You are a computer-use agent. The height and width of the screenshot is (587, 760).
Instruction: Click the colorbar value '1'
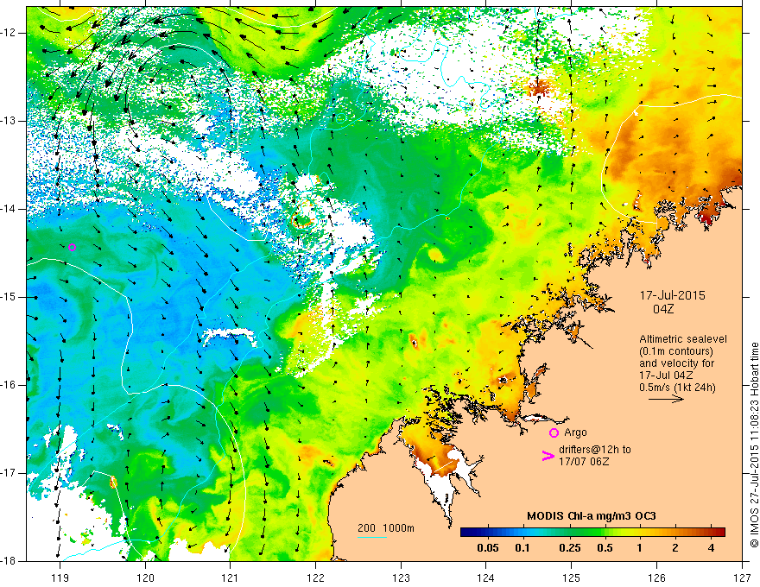pyautogui.click(x=639, y=548)
